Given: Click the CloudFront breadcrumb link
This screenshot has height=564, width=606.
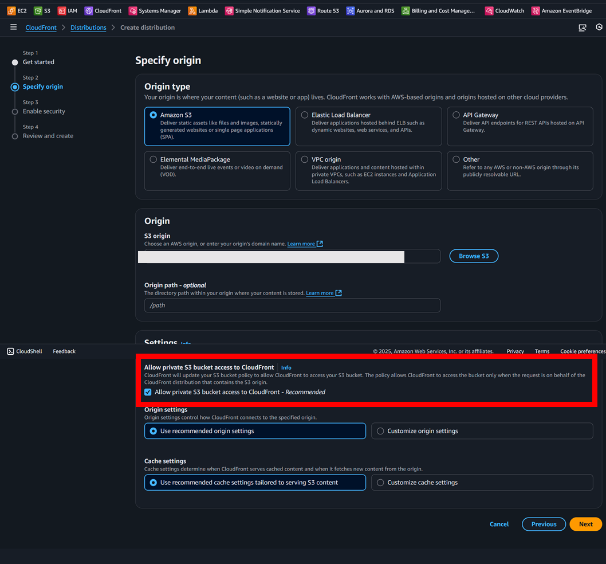Looking at the screenshot, I should click(41, 28).
